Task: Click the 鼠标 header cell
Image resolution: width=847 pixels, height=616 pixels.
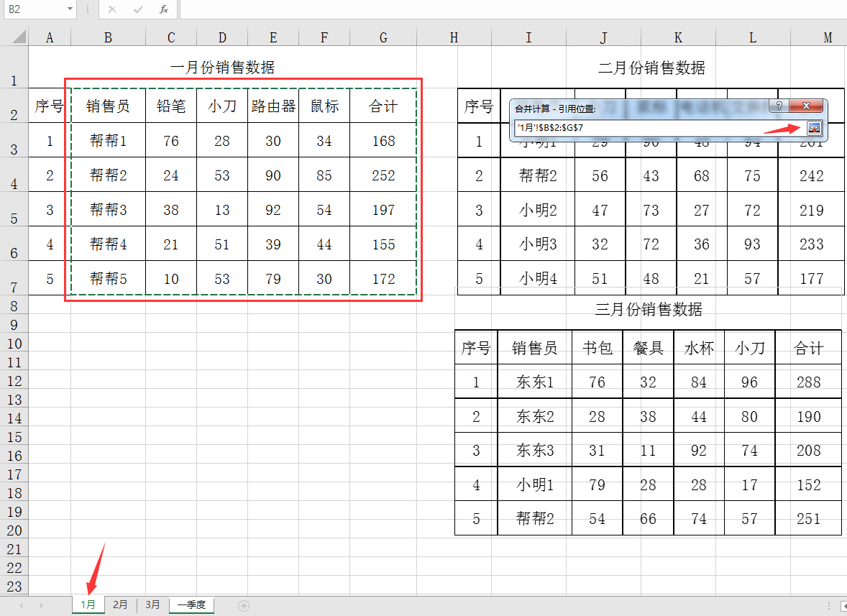Action: click(324, 106)
